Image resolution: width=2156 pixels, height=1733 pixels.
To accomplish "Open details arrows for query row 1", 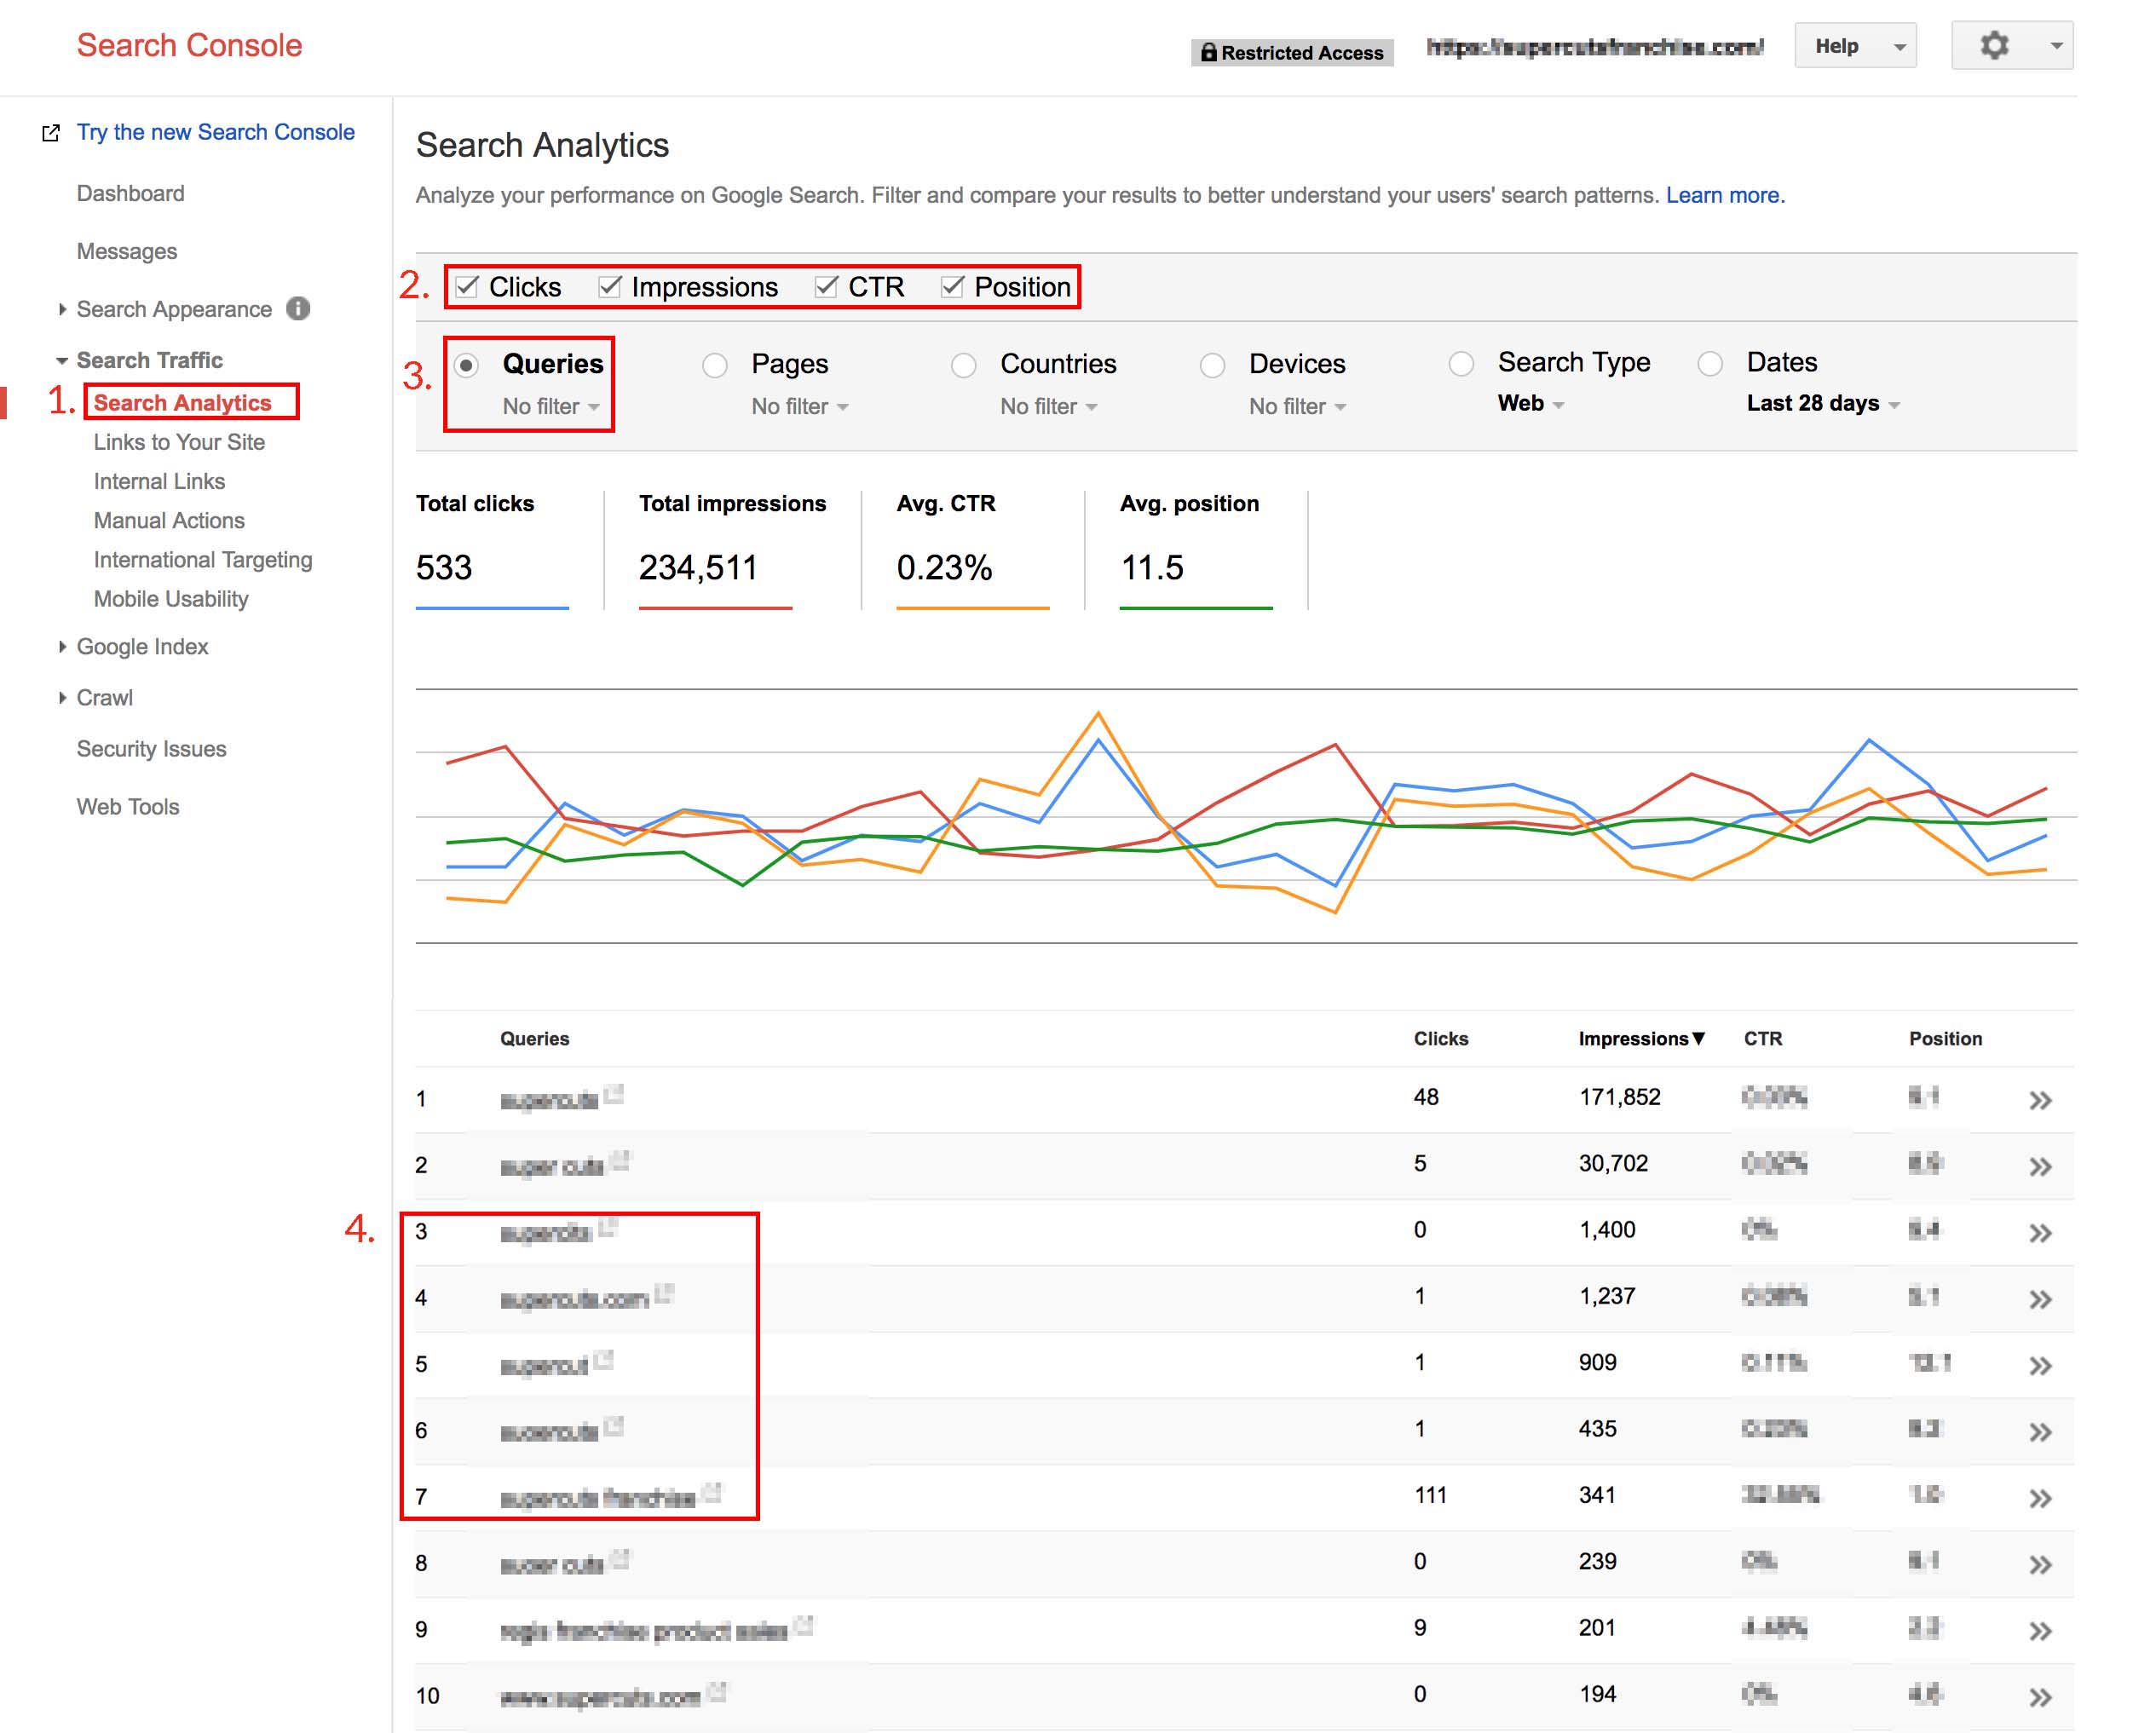I will [2040, 1101].
